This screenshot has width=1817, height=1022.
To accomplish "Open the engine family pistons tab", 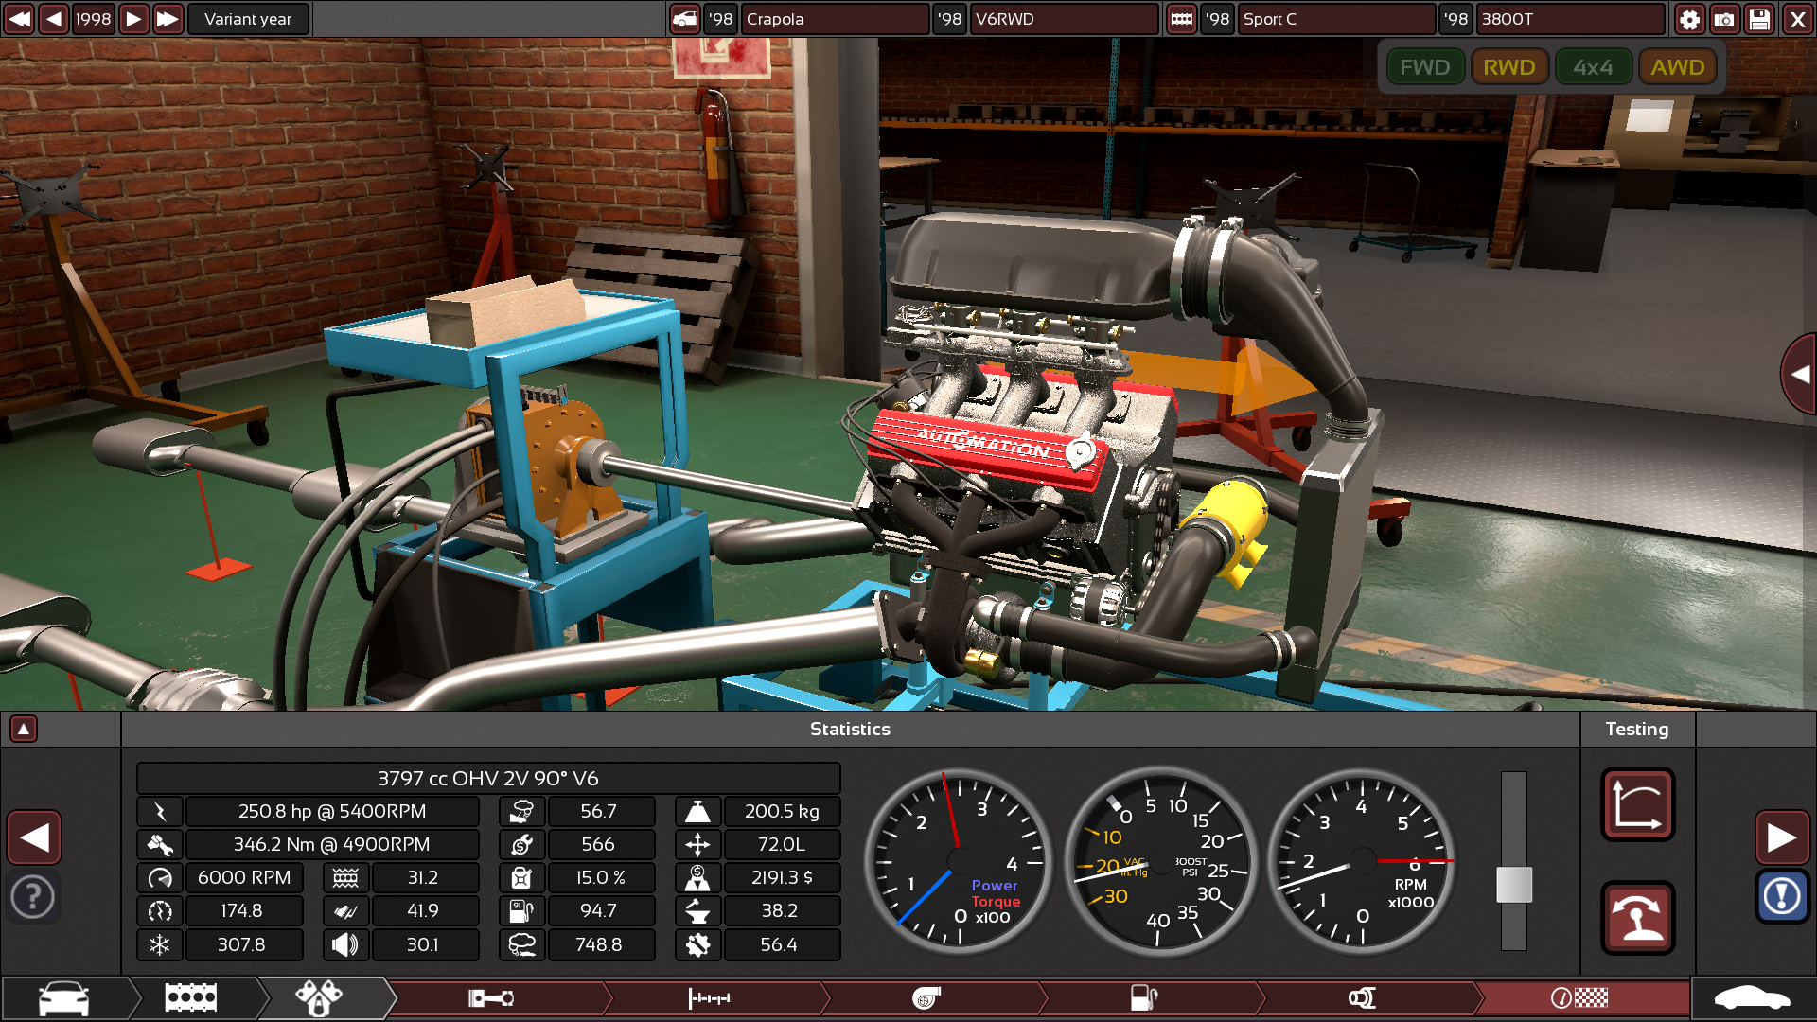I will pos(320,998).
